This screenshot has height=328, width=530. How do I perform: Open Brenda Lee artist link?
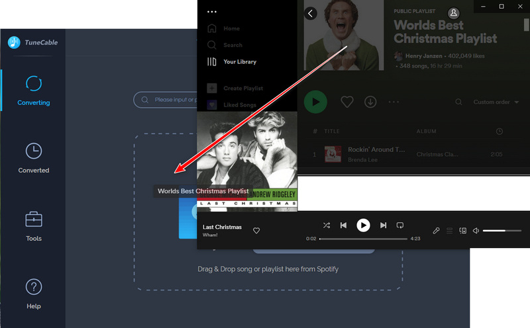coord(362,160)
